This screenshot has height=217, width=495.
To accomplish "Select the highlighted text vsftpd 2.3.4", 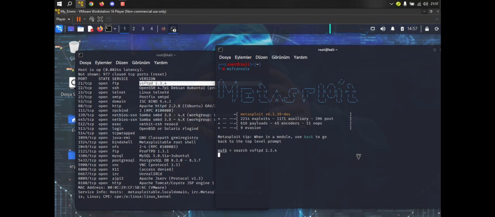I will [153, 83].
